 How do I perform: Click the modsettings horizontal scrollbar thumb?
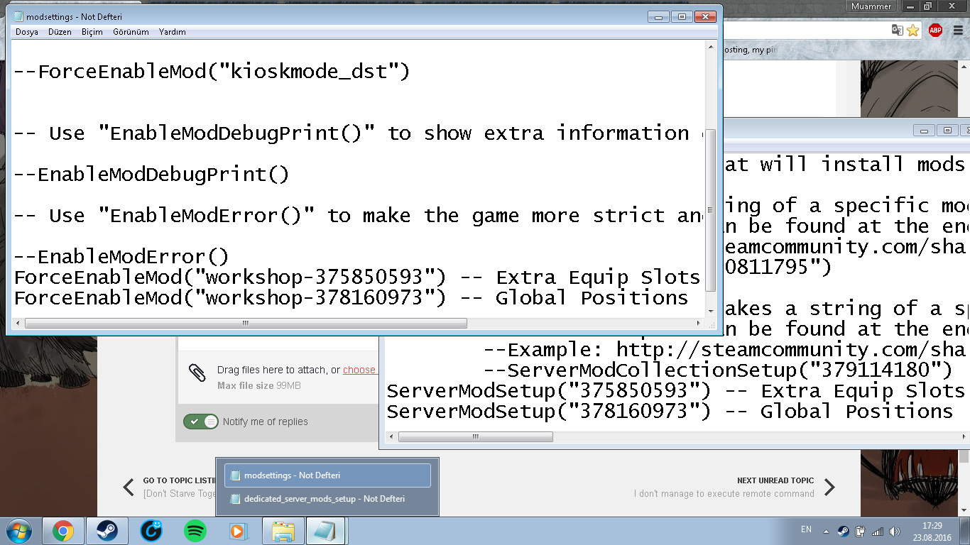(x=246, y=324)
